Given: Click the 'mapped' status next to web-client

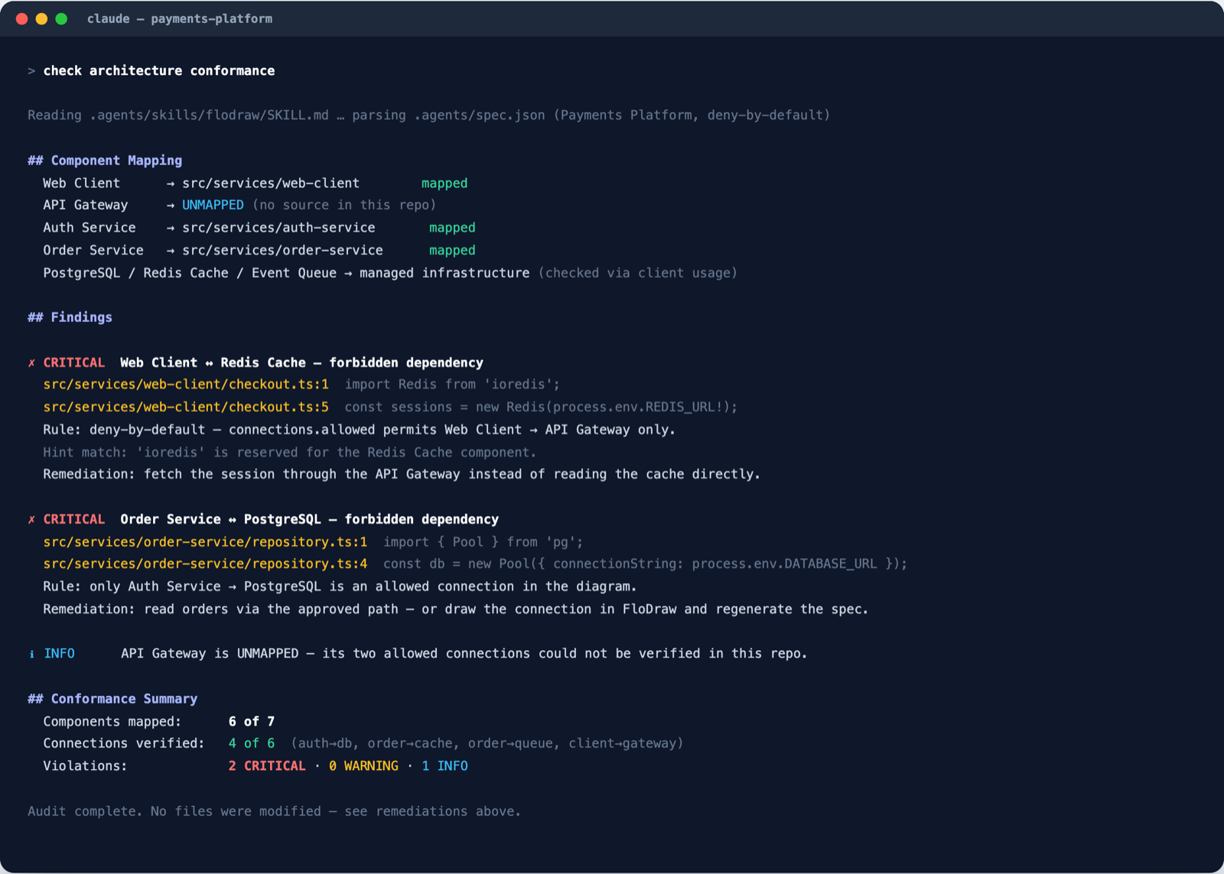Looking at the screenshot, I should click(x=444, y=184).
